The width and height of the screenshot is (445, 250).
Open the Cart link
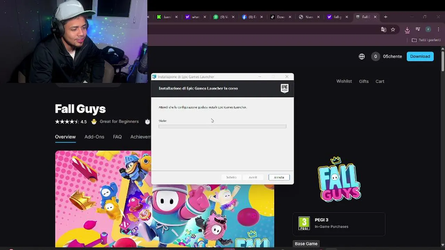pos(380,81)
